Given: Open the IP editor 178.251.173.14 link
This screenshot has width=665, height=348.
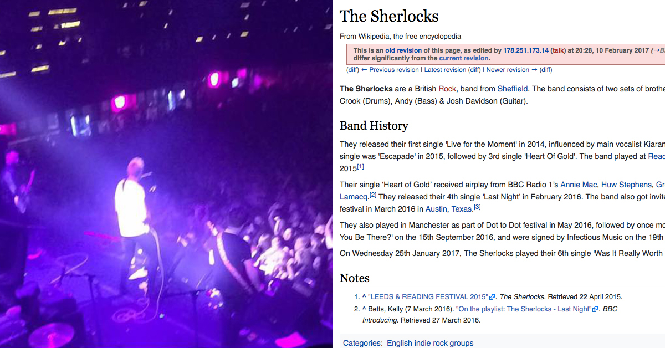Looking at the screenshot, I should [x=526, y=50].
